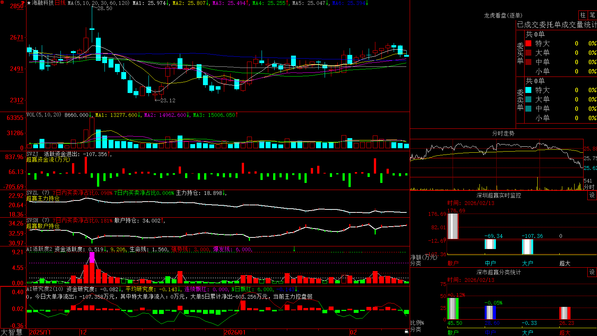Image resolution: width=597 pixels, height=336 pixels.
Task: Open 设 settings for 深市超赢分类统计
Action: (592, 272)
